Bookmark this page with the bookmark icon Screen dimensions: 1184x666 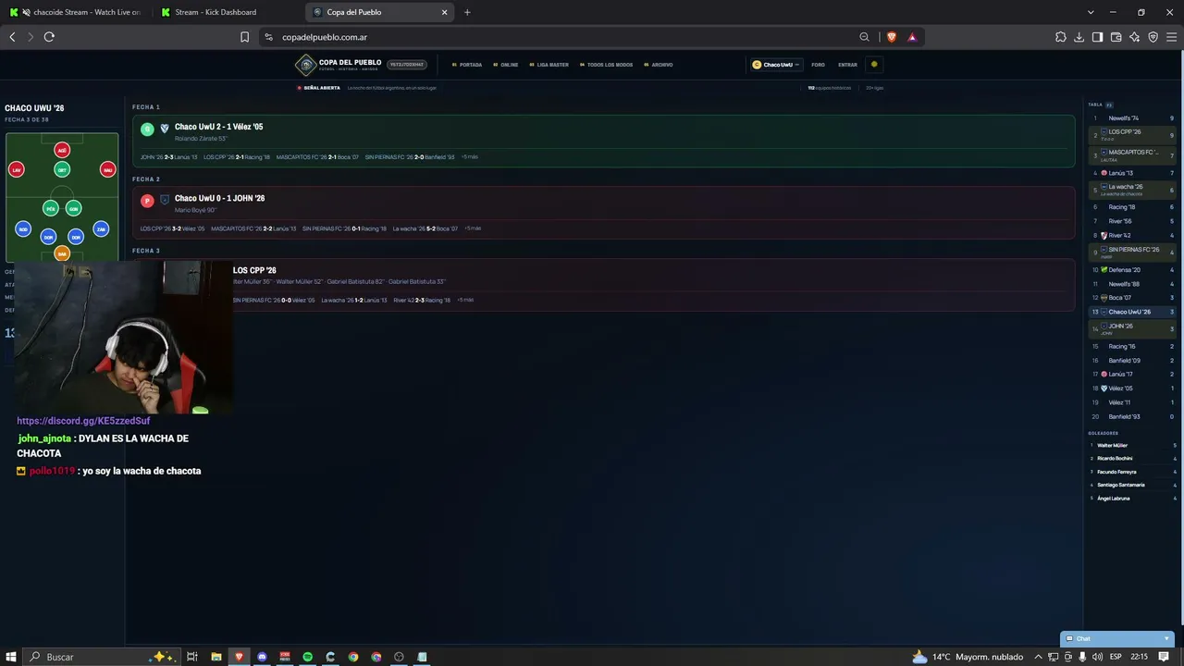244,37
